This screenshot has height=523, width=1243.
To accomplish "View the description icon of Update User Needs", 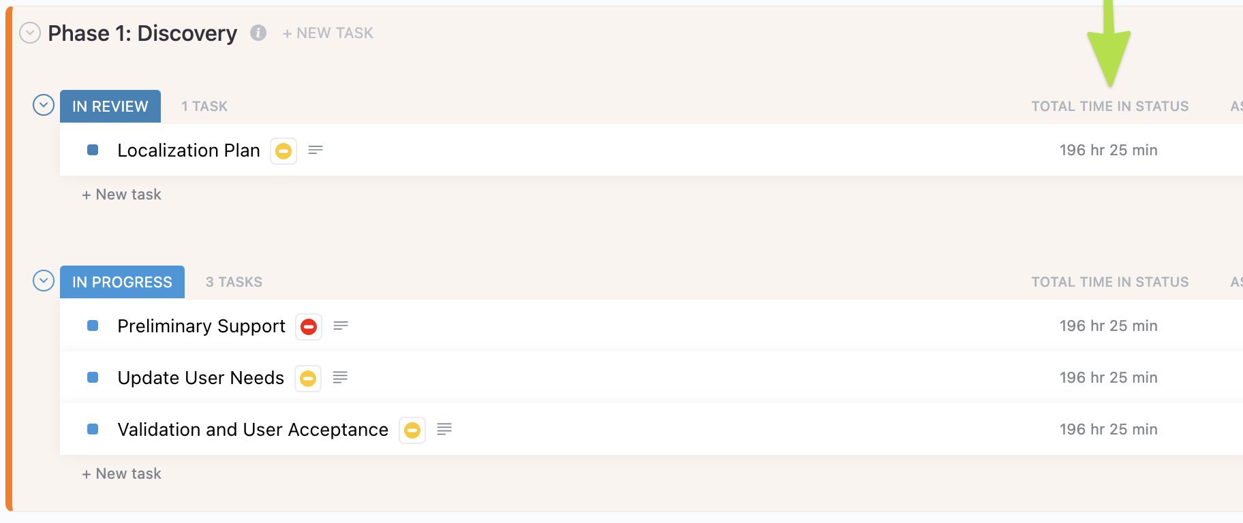I will 340,377.
